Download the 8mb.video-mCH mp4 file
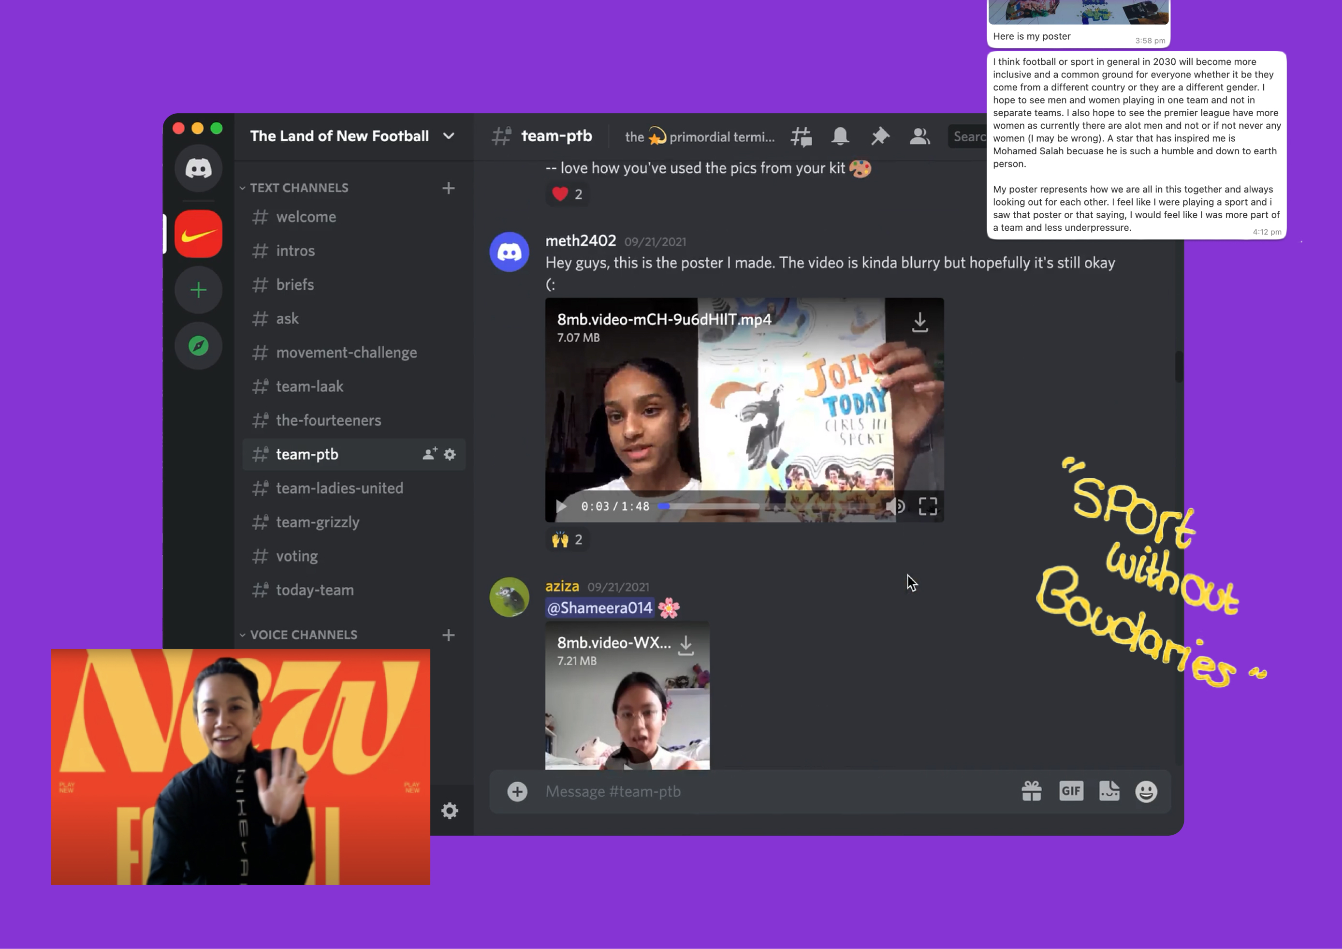 919,322
